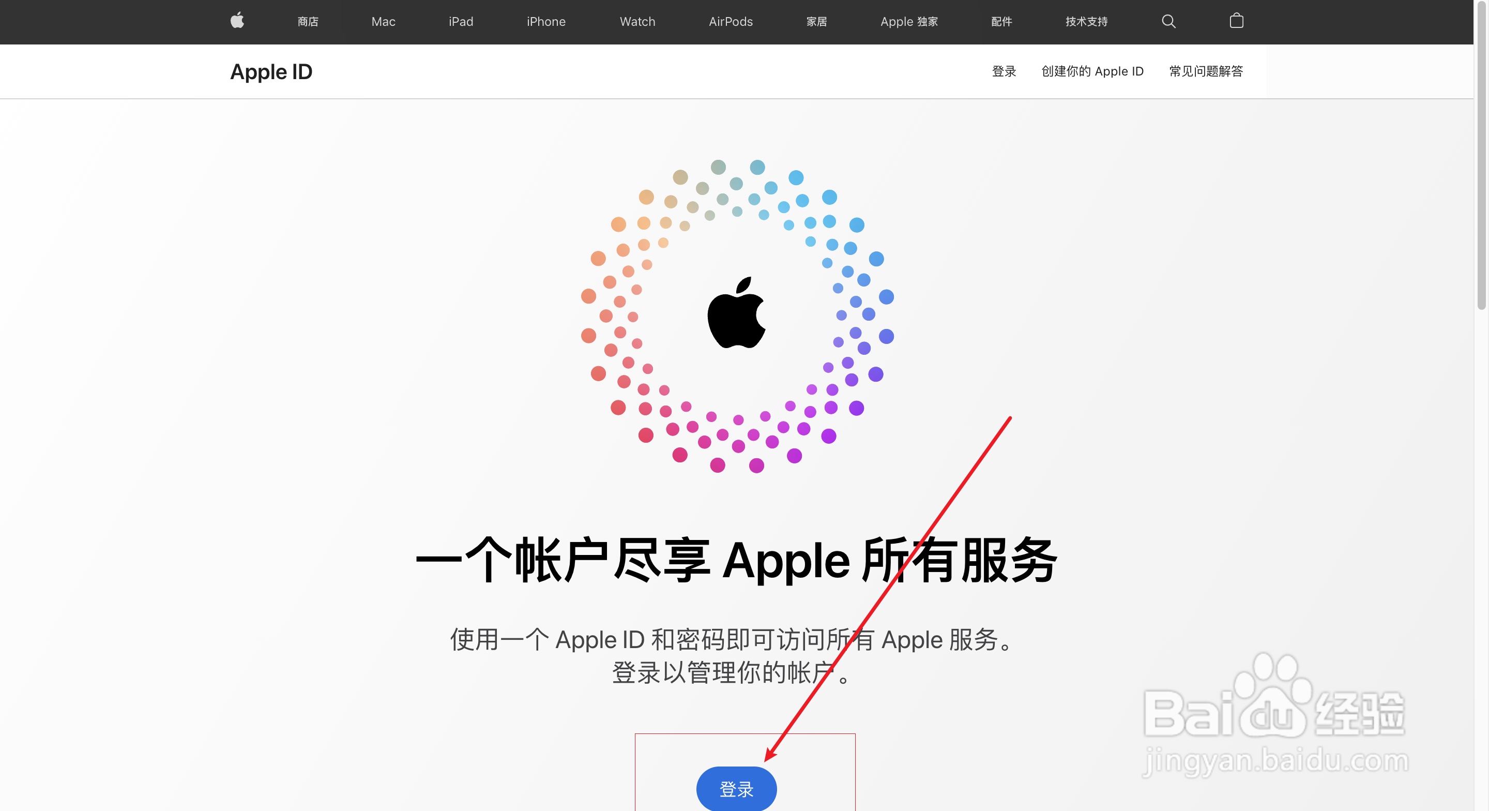
Task: Open the Watch menu item
Action: tap(637, 22)
